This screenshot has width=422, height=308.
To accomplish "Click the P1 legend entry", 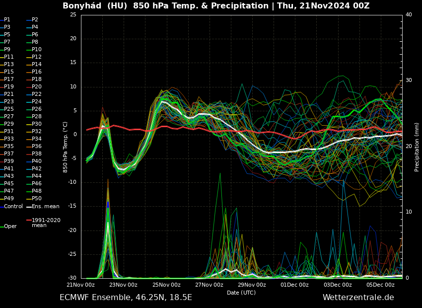I will tap(7, 20).
